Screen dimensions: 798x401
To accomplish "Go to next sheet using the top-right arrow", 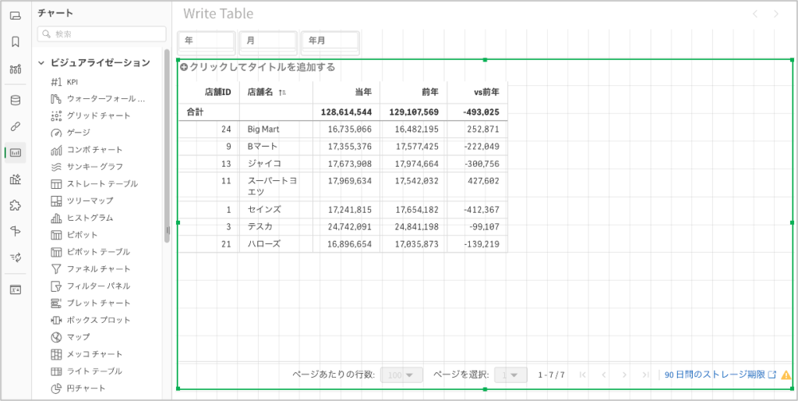I will coord(775,14).
